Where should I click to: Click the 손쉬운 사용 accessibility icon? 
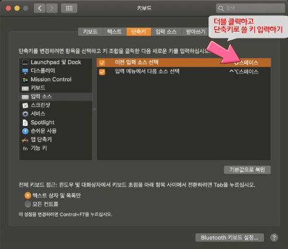pyautogui.click(x=25, y=131)
